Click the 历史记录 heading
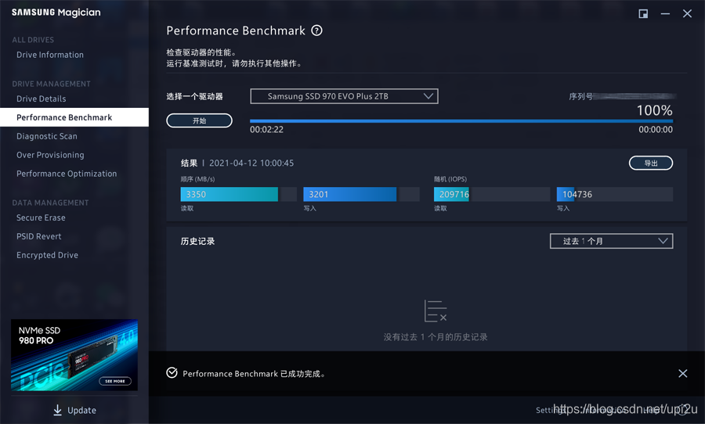705x424 pixels. pyautogui.click(x=197, y=241)
